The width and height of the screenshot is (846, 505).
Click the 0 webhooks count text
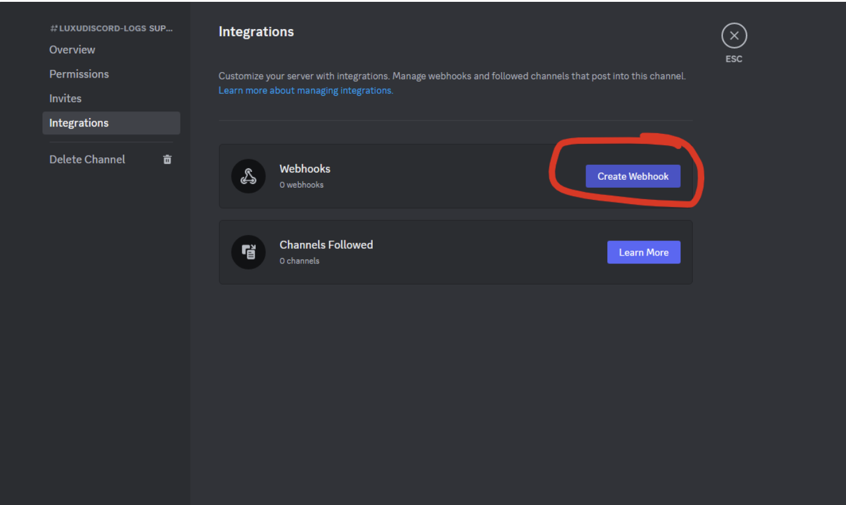[301, 185]
